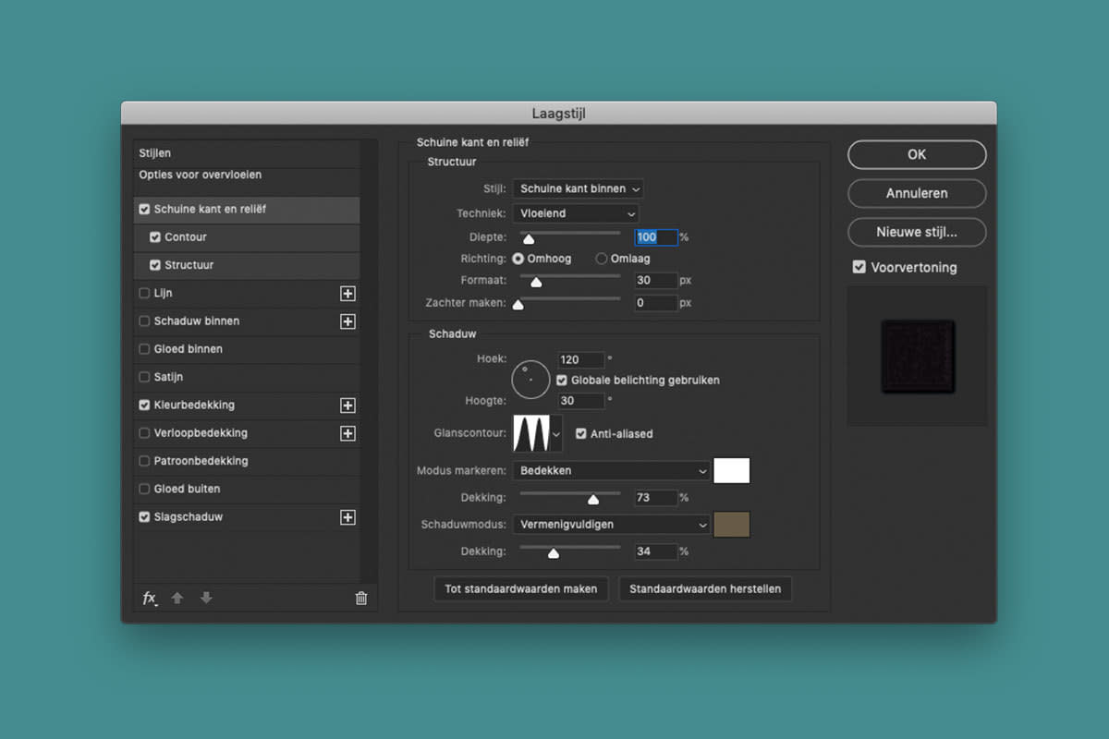This screenshot has height=739, width=1109.
Task: Click the move effect up arrow
Action: point(177,599)
